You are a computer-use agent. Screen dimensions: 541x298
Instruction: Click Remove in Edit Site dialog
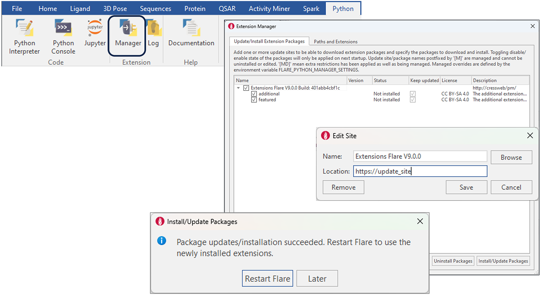tap(344, 187)
